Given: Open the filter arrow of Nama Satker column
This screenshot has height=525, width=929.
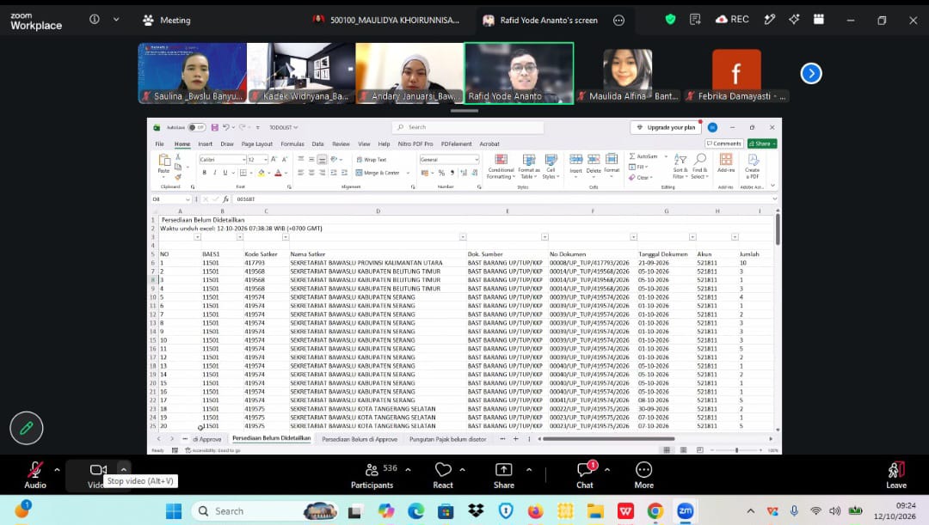Looking at the screenshot, I should 463,237.
